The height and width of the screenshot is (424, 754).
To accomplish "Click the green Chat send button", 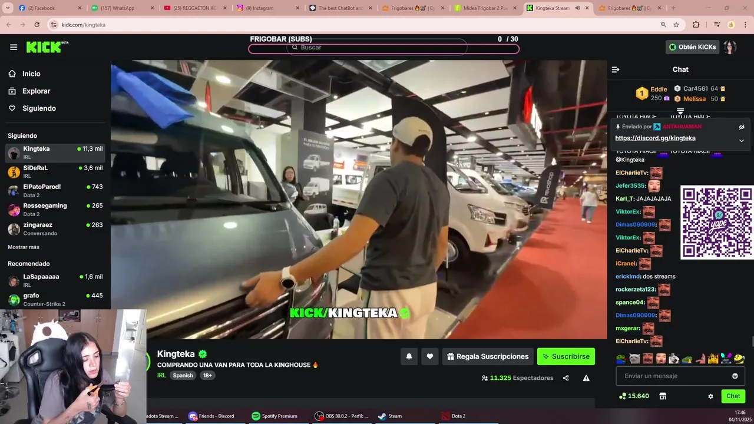I will click(733, 396).
